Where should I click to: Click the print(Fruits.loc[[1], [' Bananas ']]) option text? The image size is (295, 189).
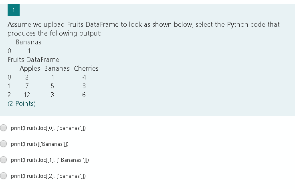click(x=50, y=160)
